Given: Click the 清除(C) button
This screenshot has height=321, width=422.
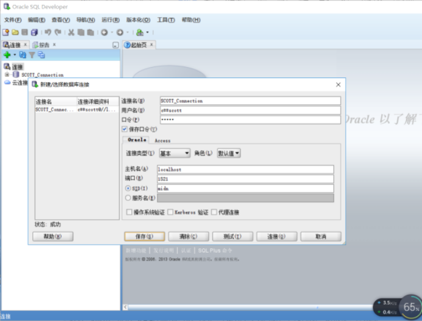Looking at the screenshot, I should (x=188, y=237).
